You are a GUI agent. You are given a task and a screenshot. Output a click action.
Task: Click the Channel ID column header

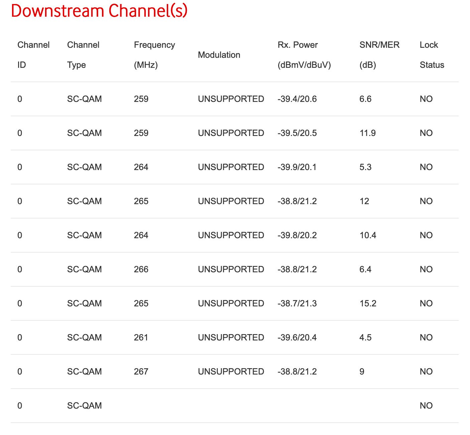point(33,55)
